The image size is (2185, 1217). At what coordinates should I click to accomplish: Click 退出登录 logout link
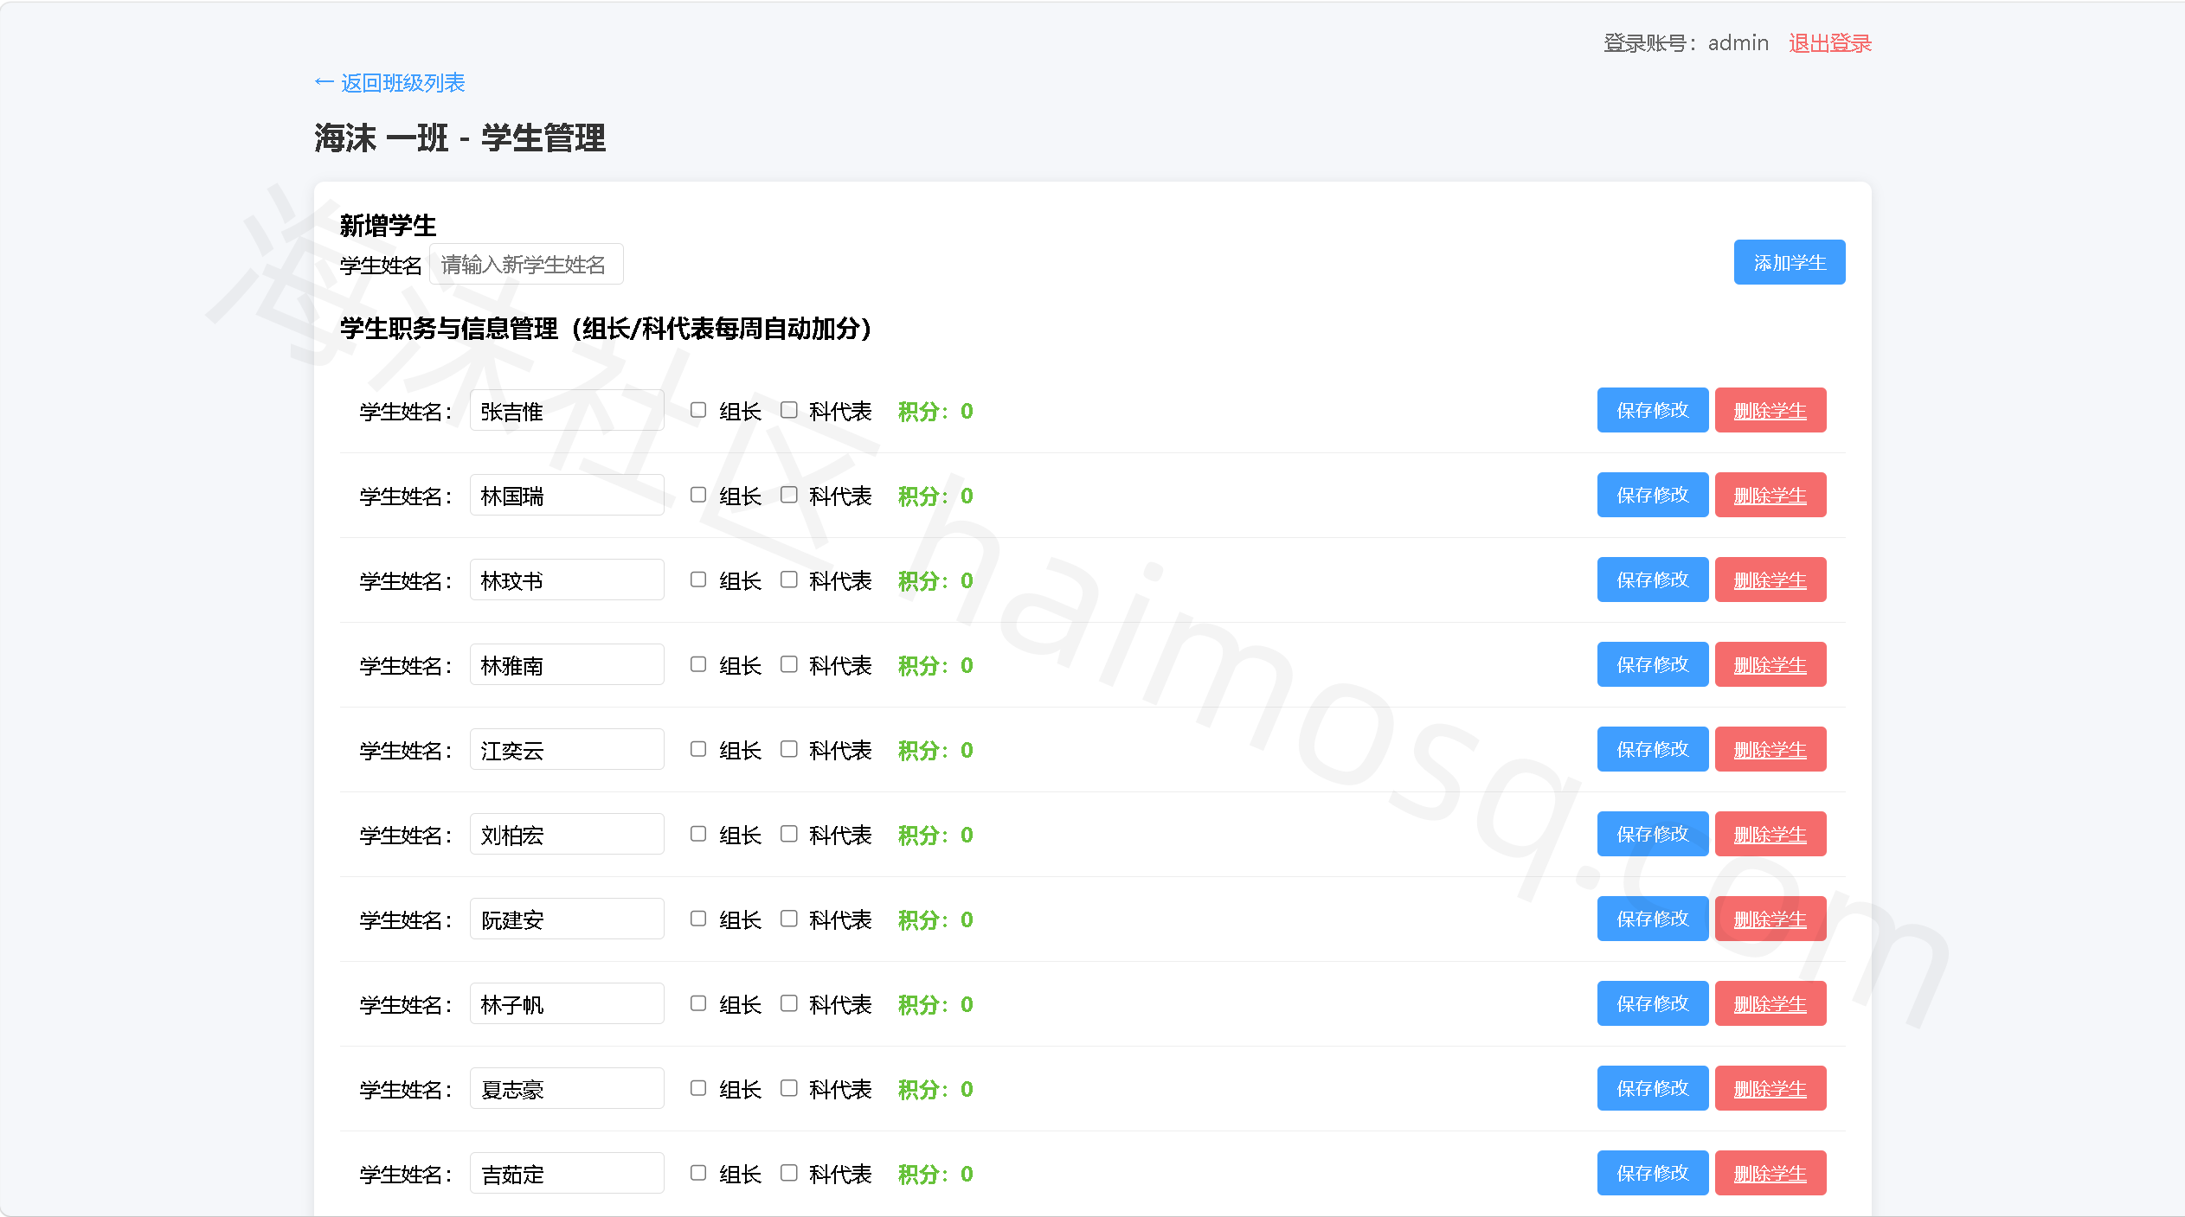[1830, 43]
